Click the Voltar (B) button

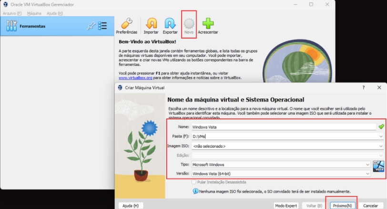[314, 206]
